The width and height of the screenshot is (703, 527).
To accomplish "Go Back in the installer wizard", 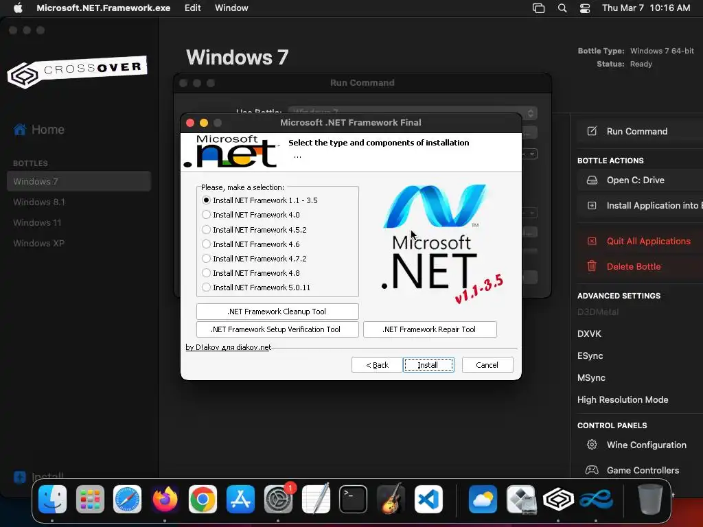I will (x=377, y=365).
